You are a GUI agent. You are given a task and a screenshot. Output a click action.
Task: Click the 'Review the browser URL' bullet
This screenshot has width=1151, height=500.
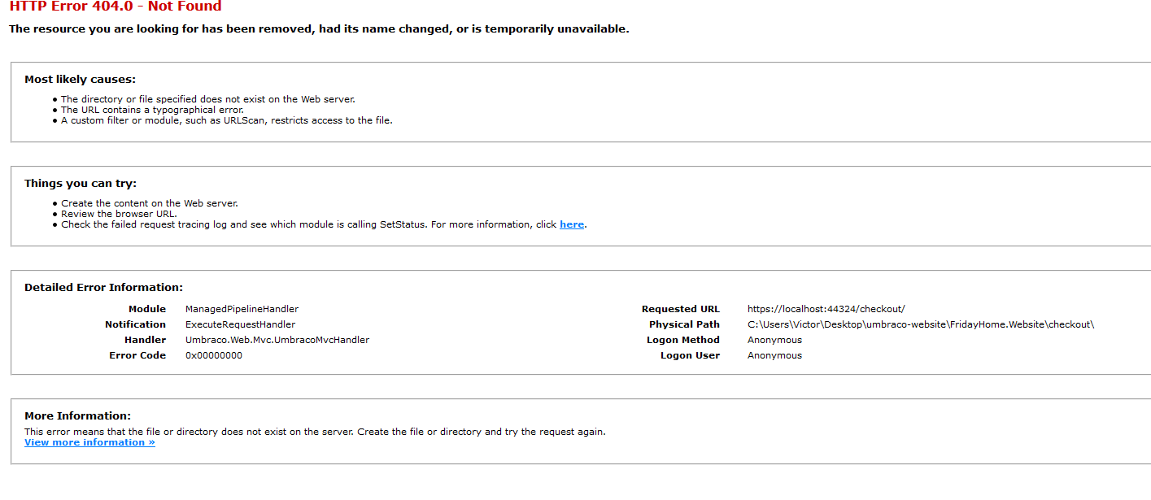pos(119,214)
